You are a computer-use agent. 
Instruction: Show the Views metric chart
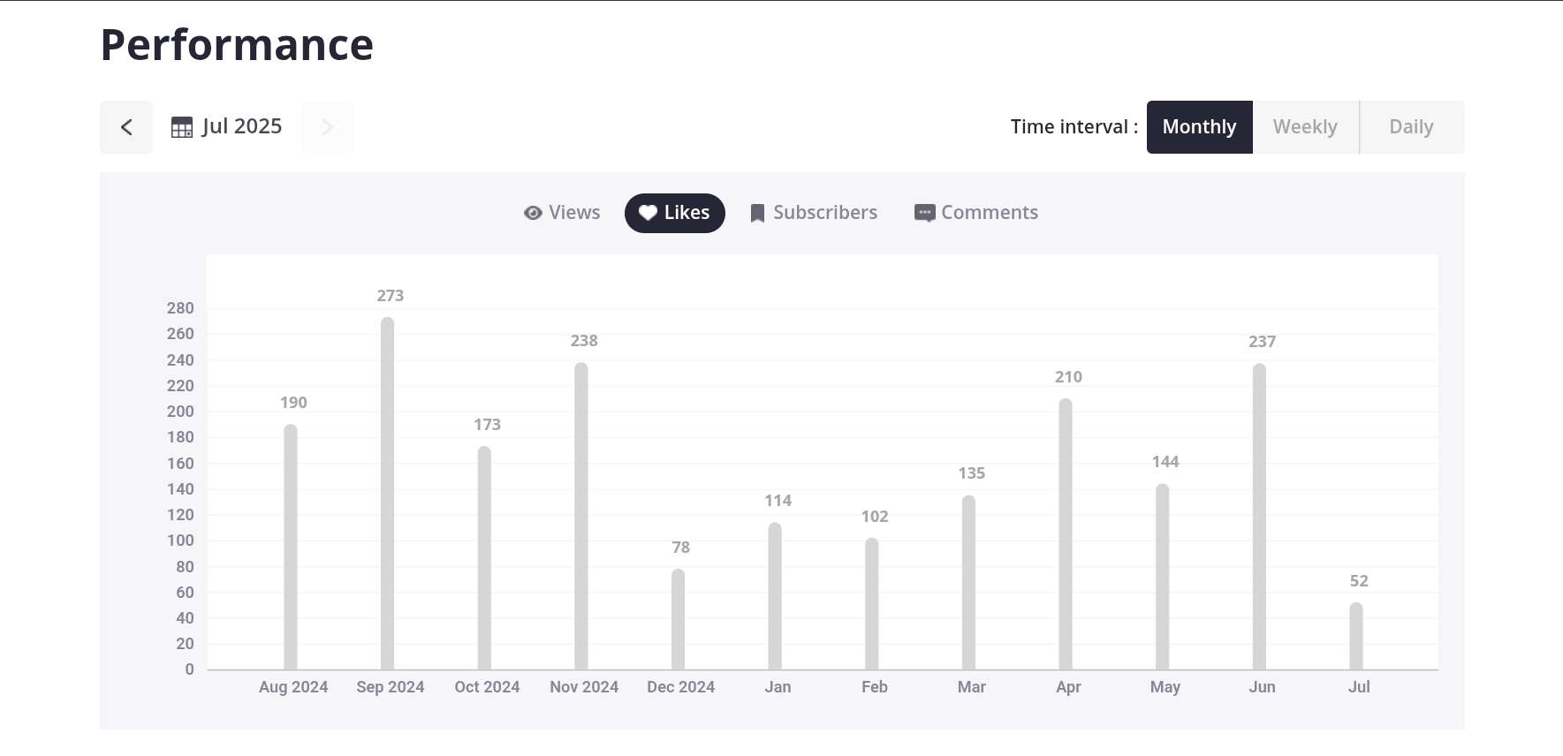pyautogui.click(x=573, y=213)
